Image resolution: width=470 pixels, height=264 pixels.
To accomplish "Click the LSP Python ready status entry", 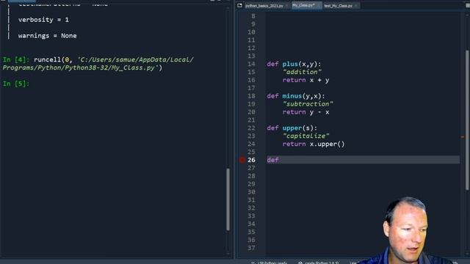I will (270, 263).
